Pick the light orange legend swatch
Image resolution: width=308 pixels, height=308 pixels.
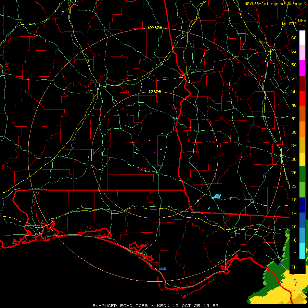click(302, 129)
